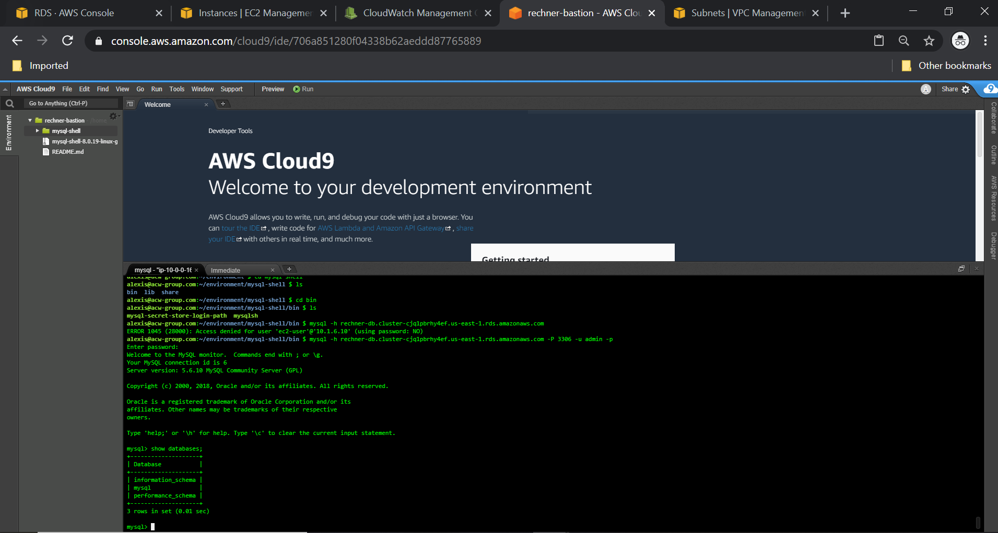Viewport: 998px width, 533px height.
Task: Click Go to Anything search field
Action: click(x=71, y=103)
